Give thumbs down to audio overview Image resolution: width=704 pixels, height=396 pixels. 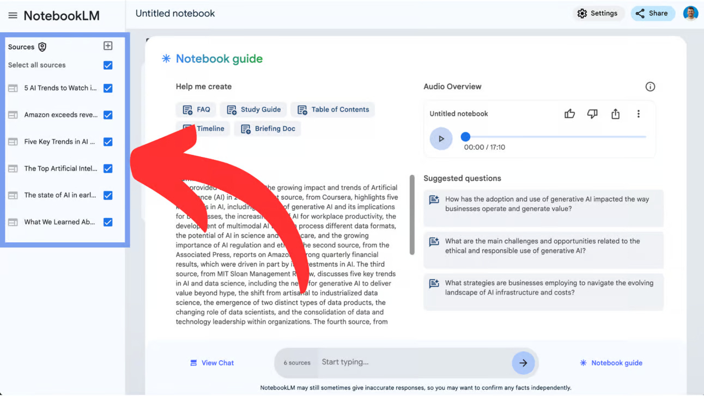[x=592, y=114]
